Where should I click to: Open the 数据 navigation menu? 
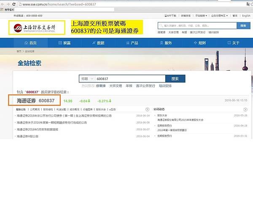98,43
